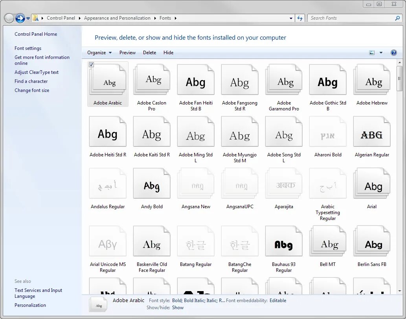Click Preview in the toolbar
Viewport: 406px width, 319px height.
[127, 53]
